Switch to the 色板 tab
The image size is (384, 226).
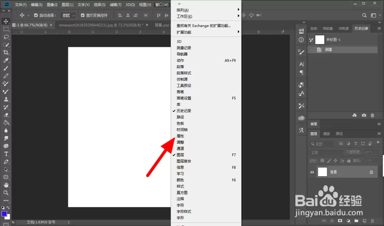314,28
